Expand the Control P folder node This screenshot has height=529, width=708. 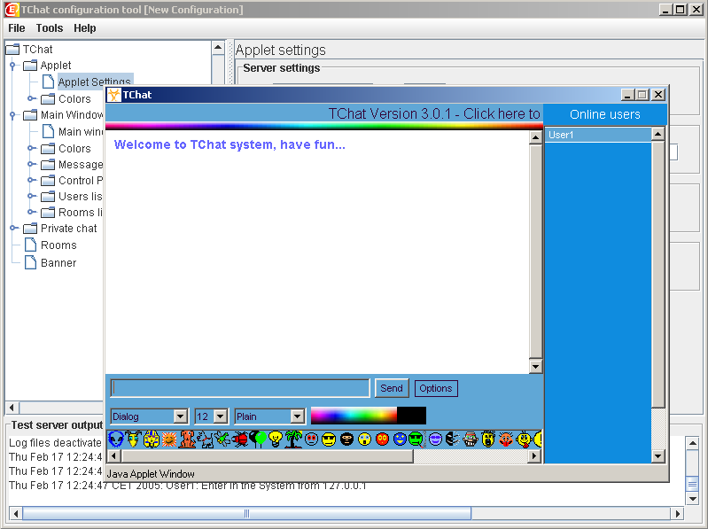31,180
